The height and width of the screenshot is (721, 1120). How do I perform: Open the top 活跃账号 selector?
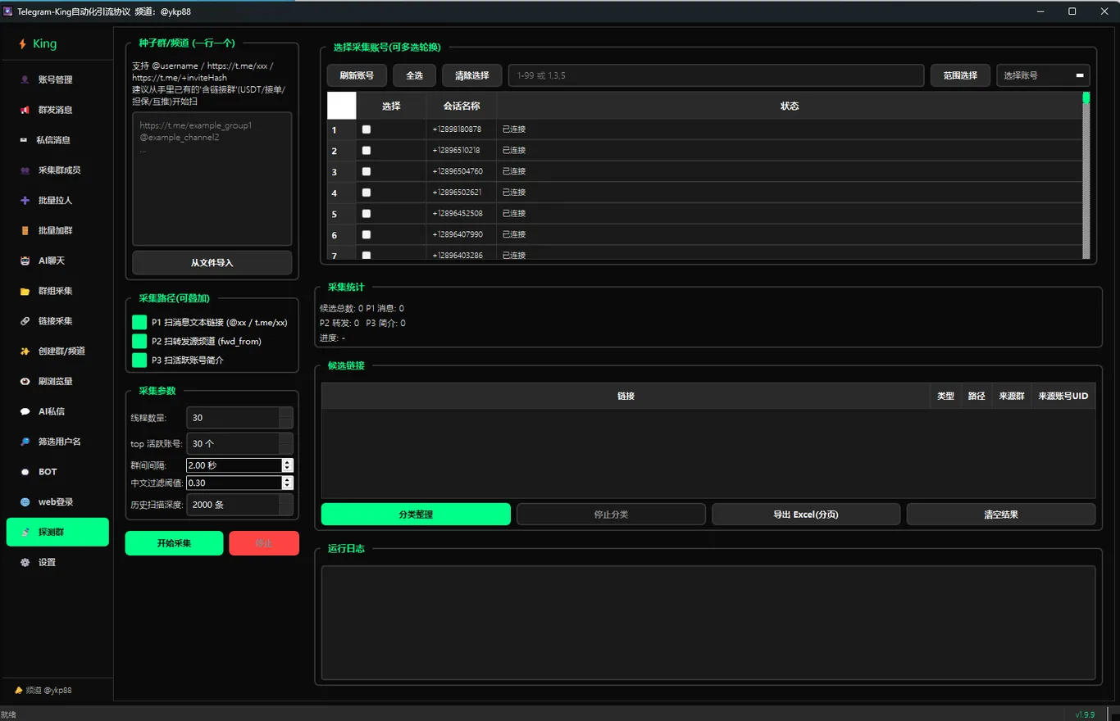pos(239,444)
